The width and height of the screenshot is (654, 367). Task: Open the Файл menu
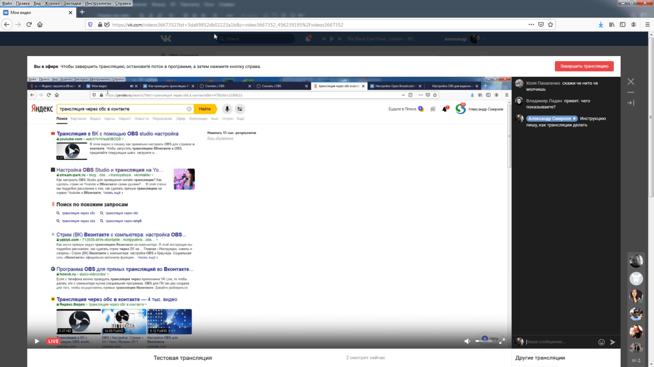tap(7, 3)
